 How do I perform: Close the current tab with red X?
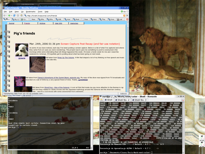[x=127, y=19]
